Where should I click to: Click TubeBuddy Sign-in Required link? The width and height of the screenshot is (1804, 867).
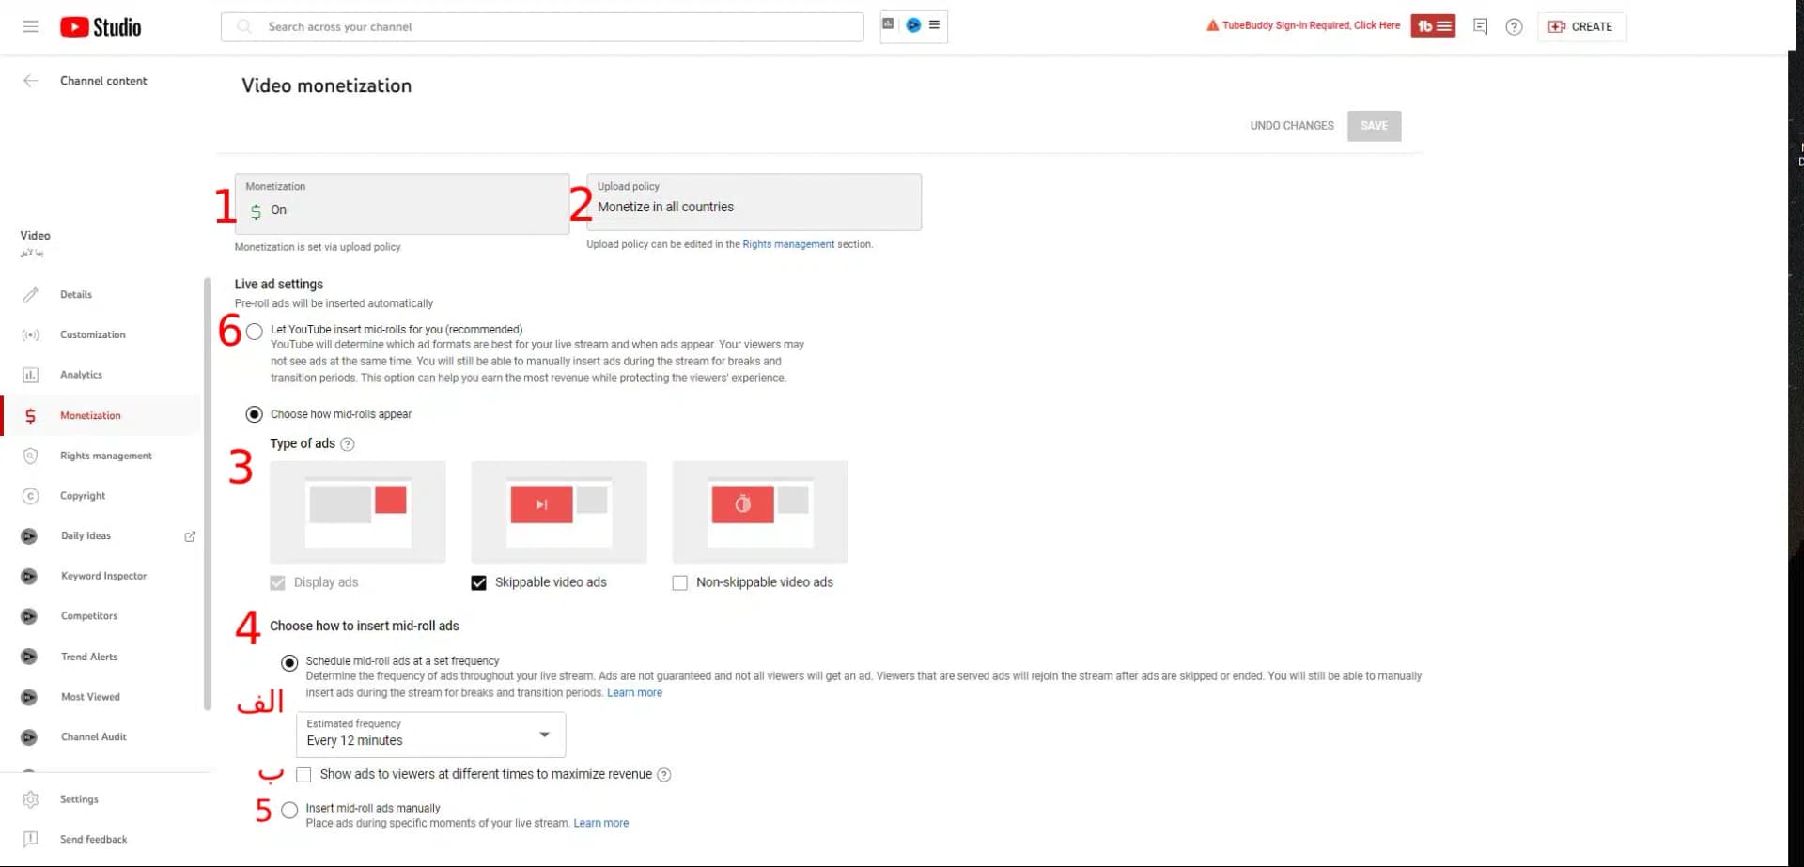pos(1311,25)
